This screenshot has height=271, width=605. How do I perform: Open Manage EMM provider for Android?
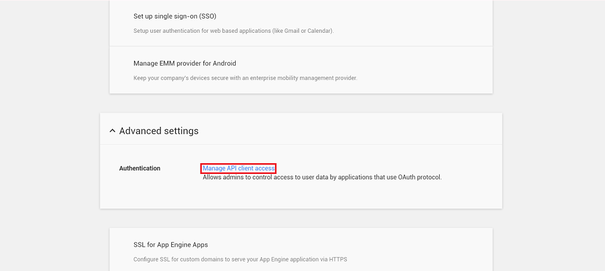pos(185,63)
